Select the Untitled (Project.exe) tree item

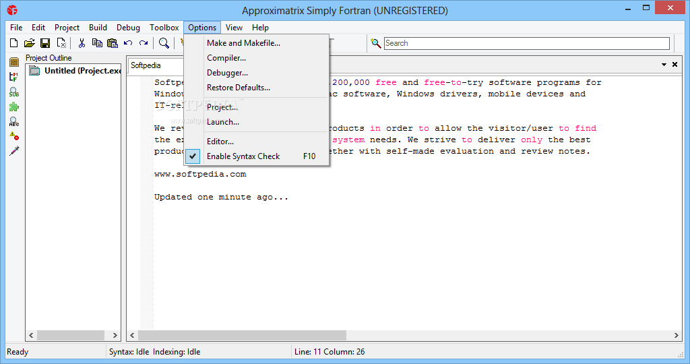point(82,70)
